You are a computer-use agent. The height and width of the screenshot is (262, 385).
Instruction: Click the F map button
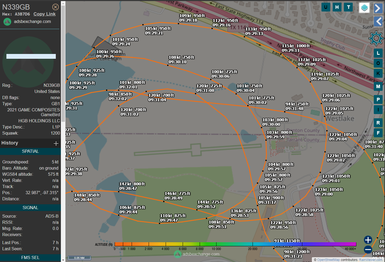click(378, 133)
